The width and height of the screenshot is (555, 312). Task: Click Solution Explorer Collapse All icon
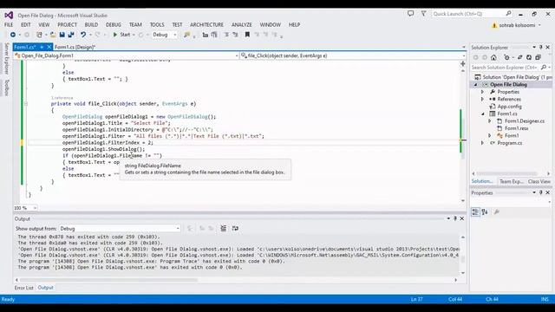538,57
